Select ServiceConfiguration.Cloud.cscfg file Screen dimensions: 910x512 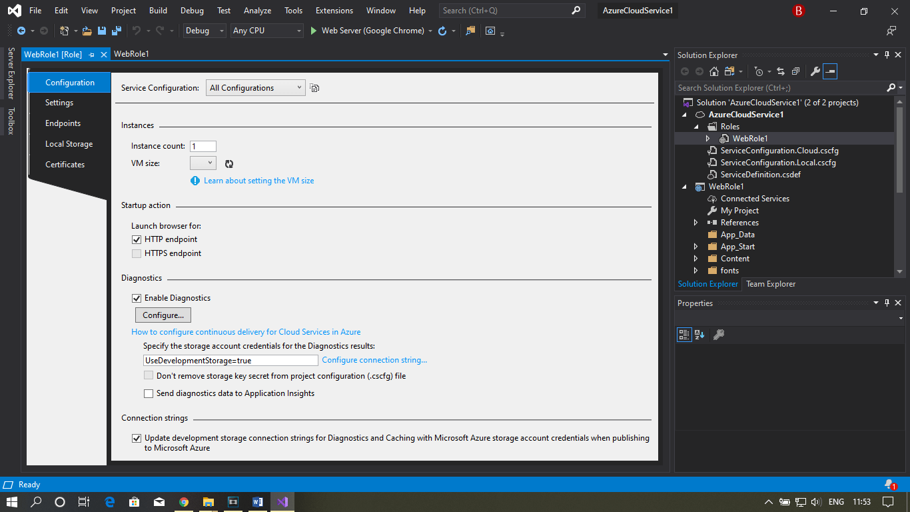[x=779, y=151]
